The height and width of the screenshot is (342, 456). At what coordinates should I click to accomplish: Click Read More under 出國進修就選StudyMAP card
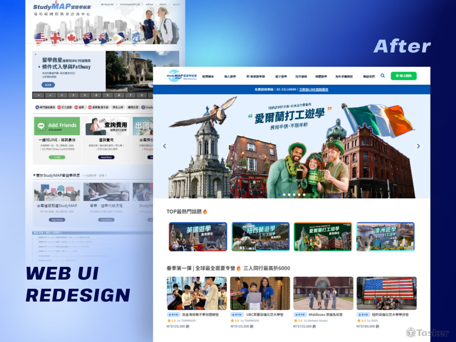tap(57, 220)
